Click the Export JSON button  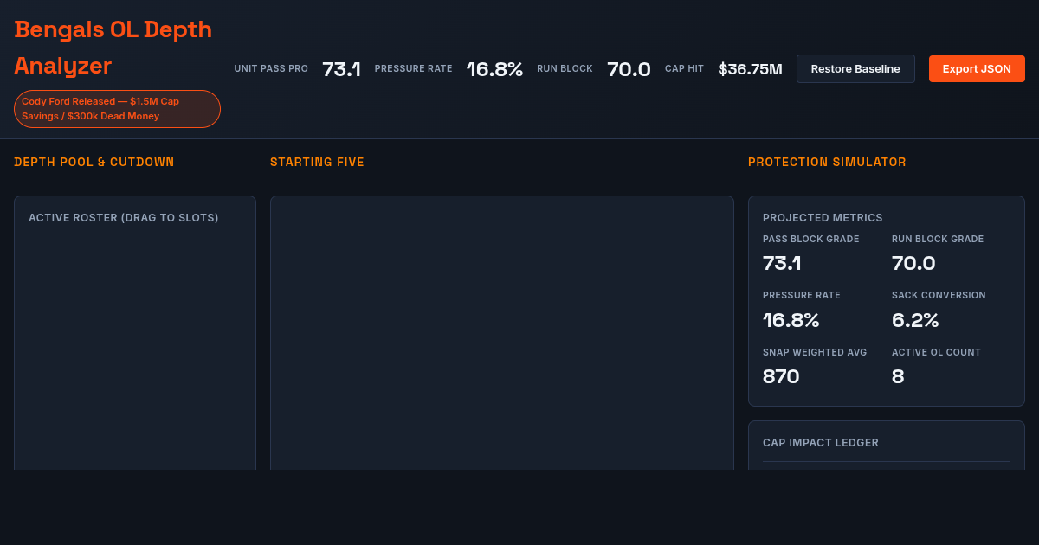[x=977, y=69]
